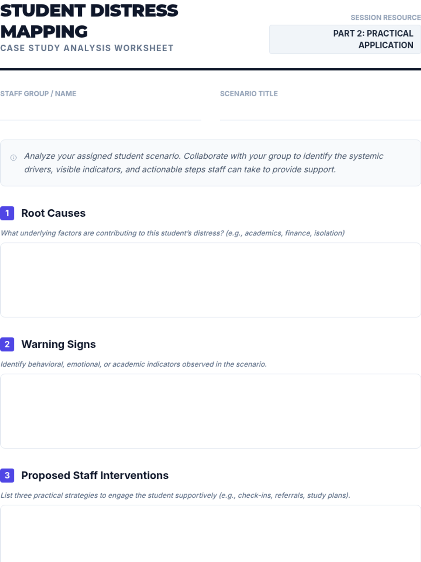Click the Scenario Title input line
Screen dimensions: 421x562
[320, 111]
